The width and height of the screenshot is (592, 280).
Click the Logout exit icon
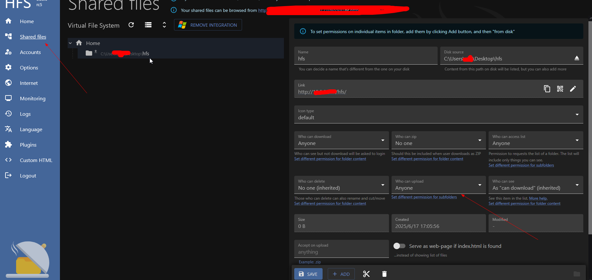point(8,175)
